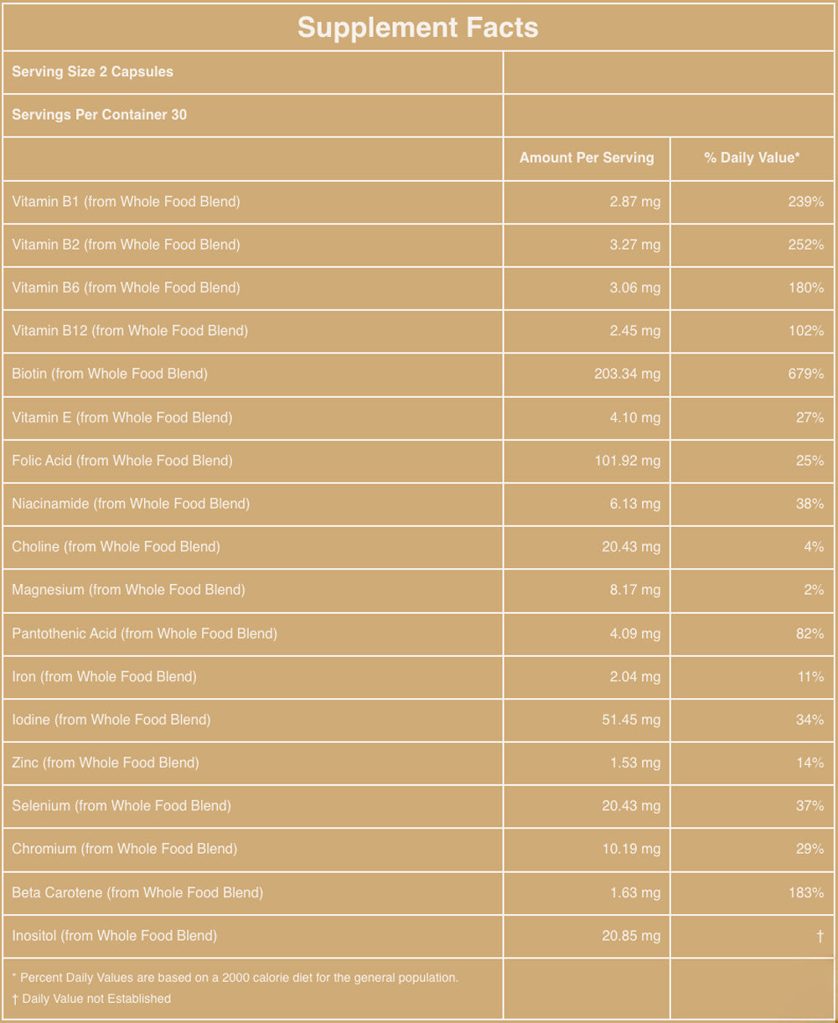Click the 3.27 mg amount for Vitamin B2

(x=635, y=245)
